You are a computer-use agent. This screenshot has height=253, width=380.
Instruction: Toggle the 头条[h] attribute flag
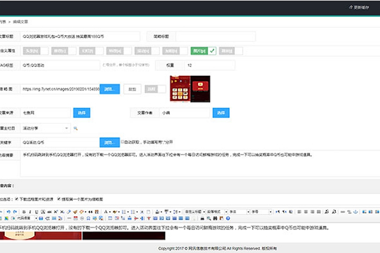pyautogui.click(x=36, y=51)
